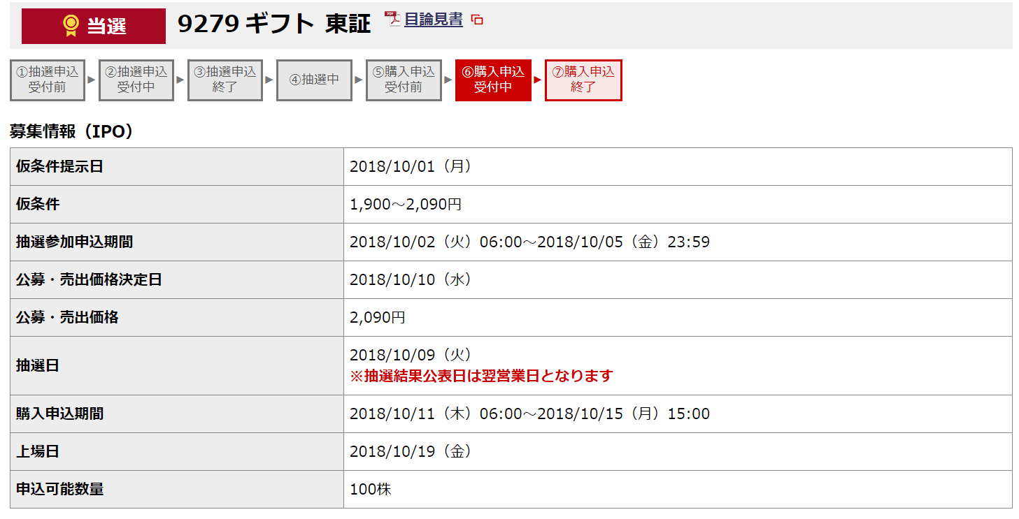Select active step ⑥購入申込受付中
This screenshot has width=1019, height=519.
[493, 80]
